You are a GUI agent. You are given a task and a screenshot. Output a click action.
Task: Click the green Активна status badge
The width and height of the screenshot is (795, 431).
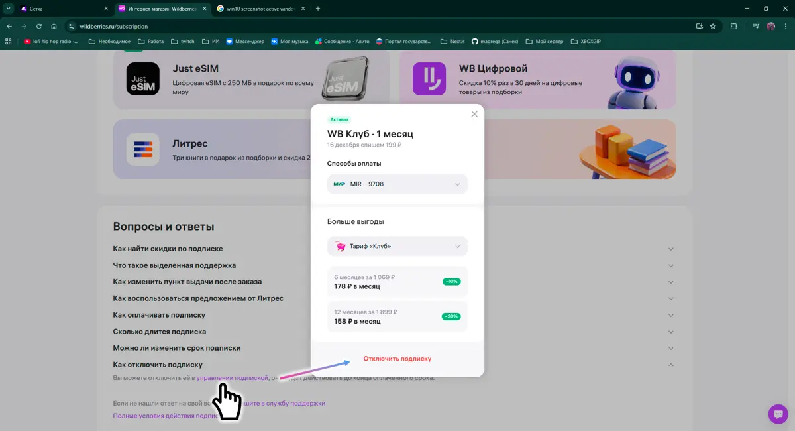(x=339, y=120)
